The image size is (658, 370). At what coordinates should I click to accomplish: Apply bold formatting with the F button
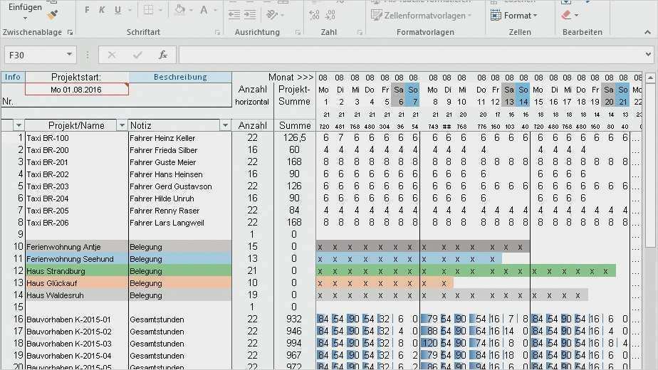87,10
